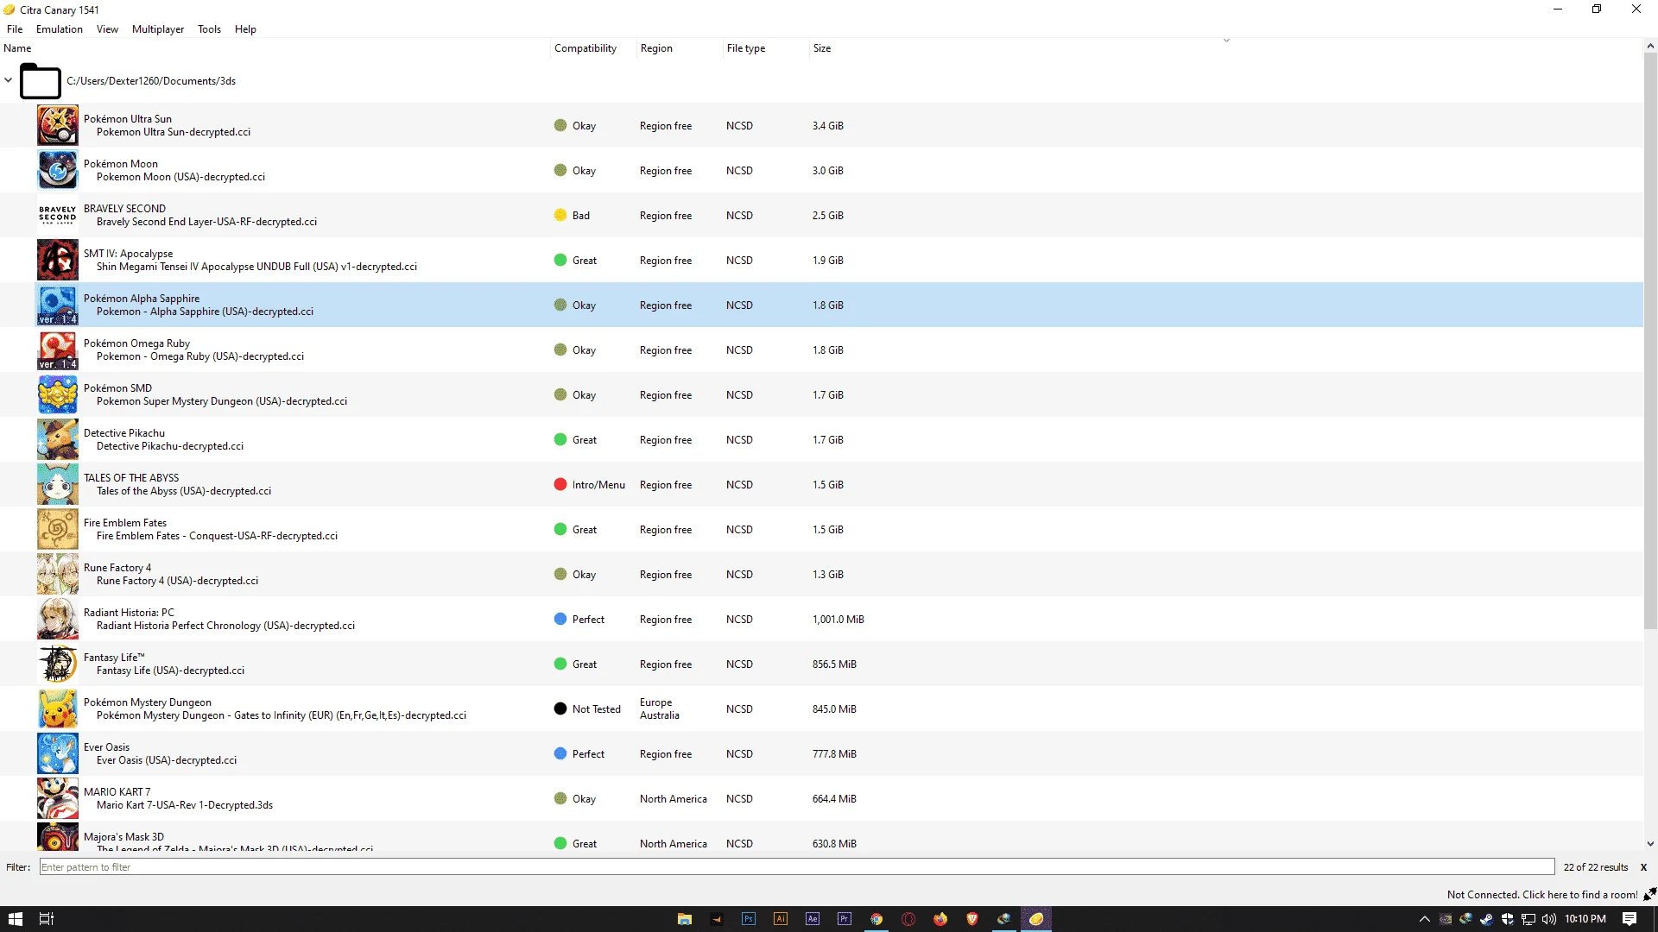Click the Majora's Mask 3D row title
This screenshot has width=1658, height=932.
[x=123, y=836]
